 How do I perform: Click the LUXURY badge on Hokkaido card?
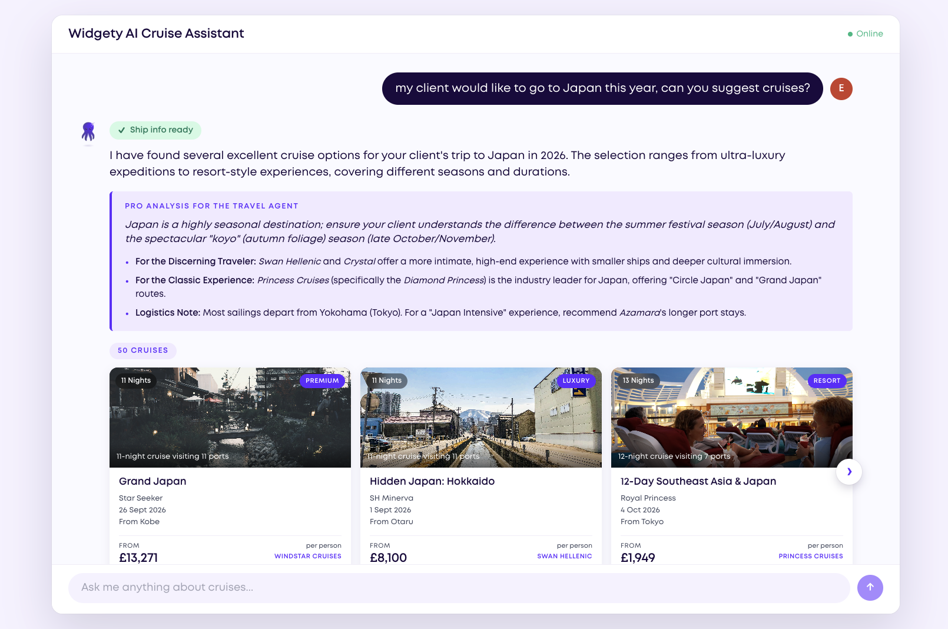click(576, 380)
